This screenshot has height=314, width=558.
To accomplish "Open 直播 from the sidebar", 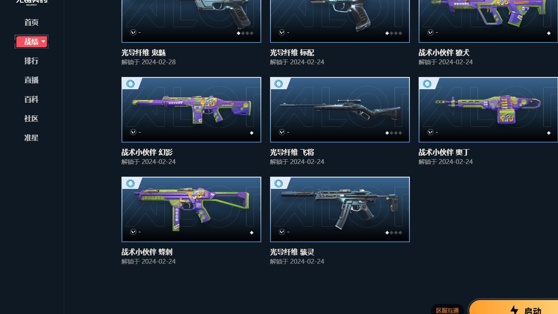I will 31,80.
